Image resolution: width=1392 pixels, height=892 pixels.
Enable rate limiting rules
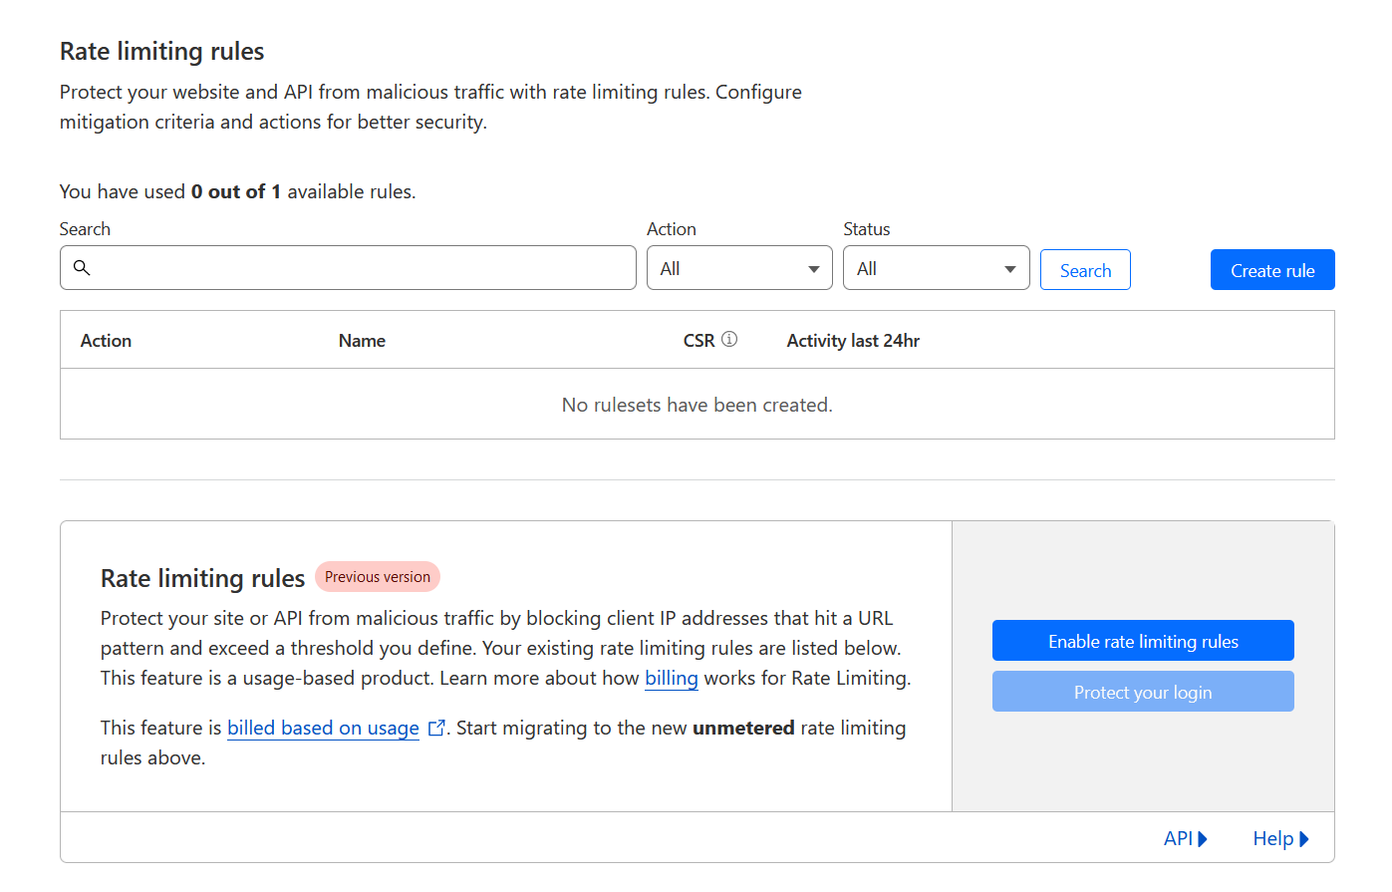click(1142, 640)
